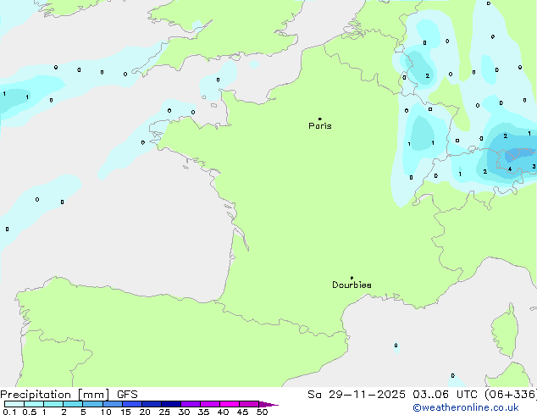Click the above-50 mm legend arrow tip
Screen dimensions: 537x415
pos(268,404)
